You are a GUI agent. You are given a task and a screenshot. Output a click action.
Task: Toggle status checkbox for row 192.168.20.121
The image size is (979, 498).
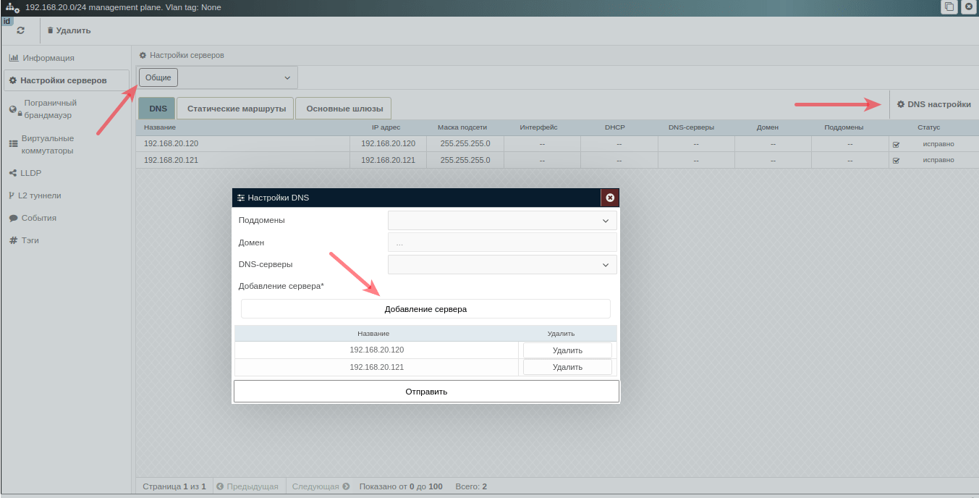coord(896,160)
